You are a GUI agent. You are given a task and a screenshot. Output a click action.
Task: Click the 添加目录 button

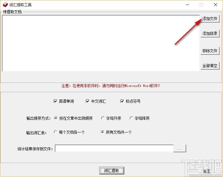(210, 34)
